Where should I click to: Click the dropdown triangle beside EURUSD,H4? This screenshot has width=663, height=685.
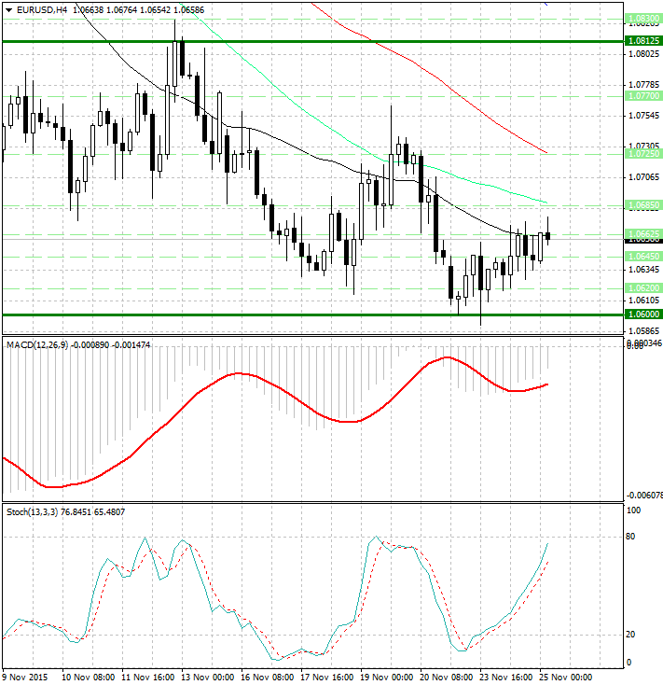pos(8,10)
